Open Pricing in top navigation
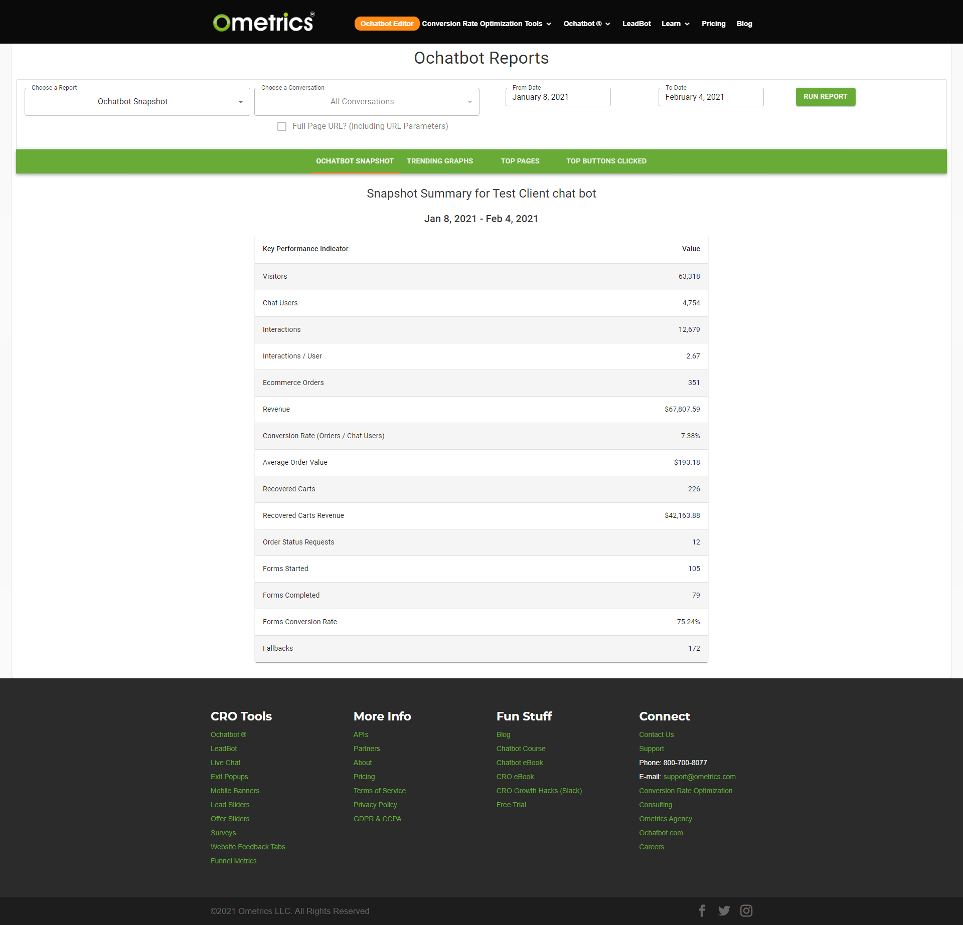The width and height of the screenshot is (963, 925). coord(713,24)
